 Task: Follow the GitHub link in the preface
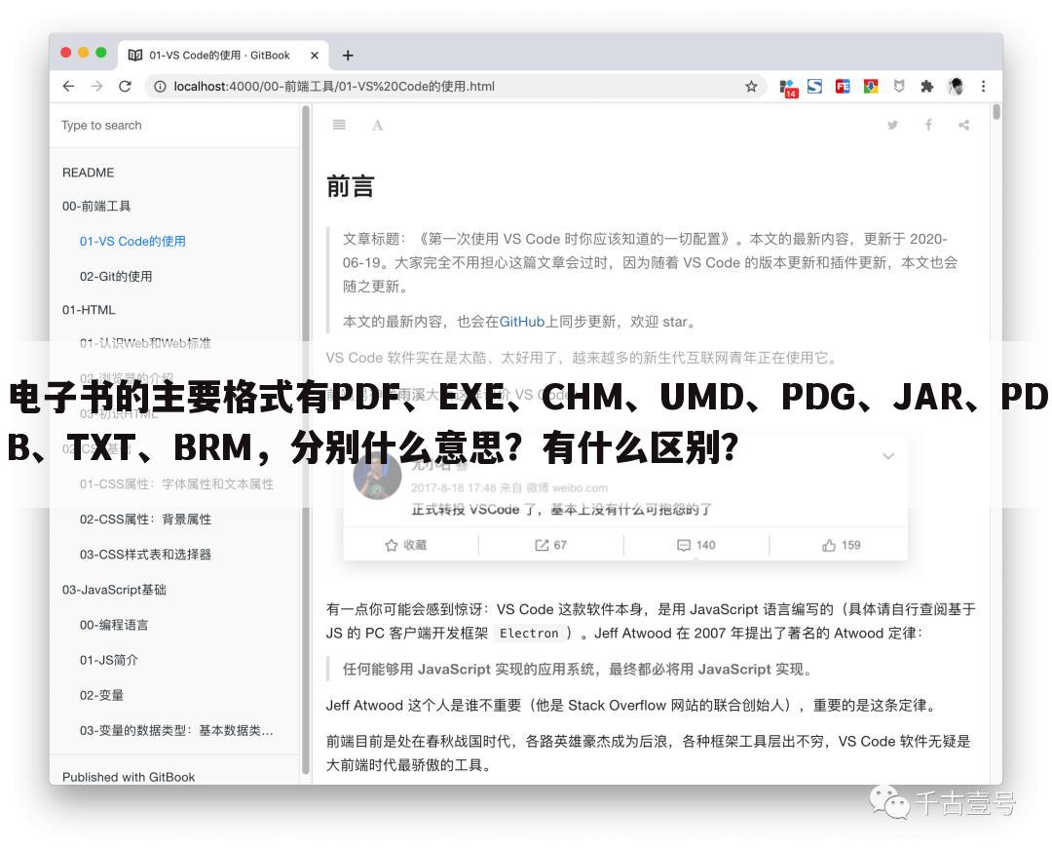click(x=522, y=322)
